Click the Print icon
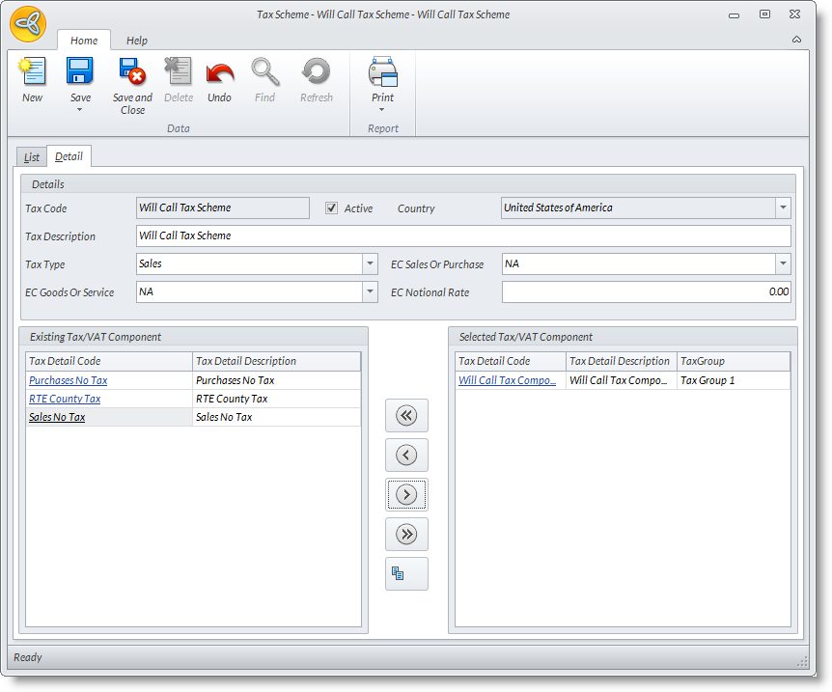Screen dimensions: 832x692 tap(382, 72)
